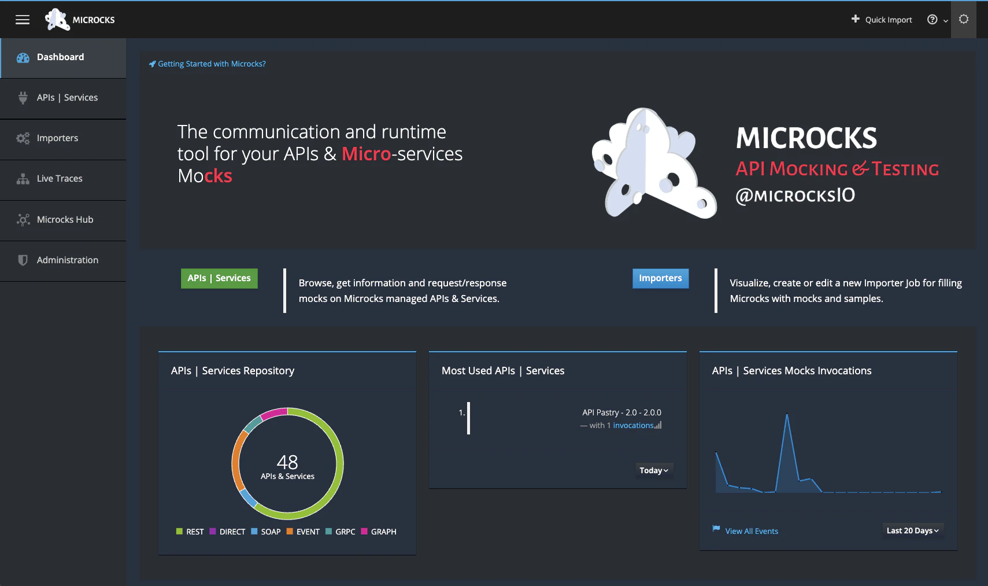988x586 pixels.
Task: Click the Administration shield icon
Action: click(23, 260)
